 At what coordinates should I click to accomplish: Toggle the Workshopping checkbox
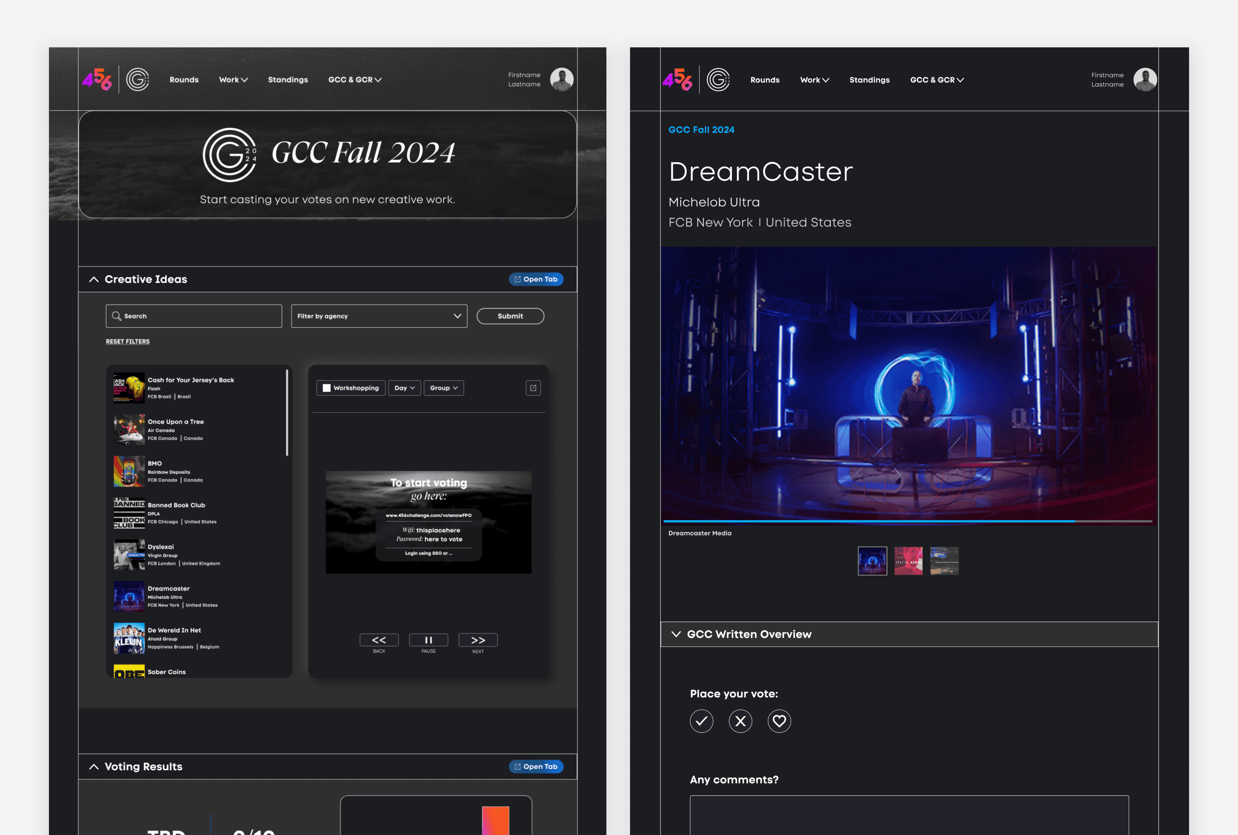pyautogui.click(x=326, y=388)
